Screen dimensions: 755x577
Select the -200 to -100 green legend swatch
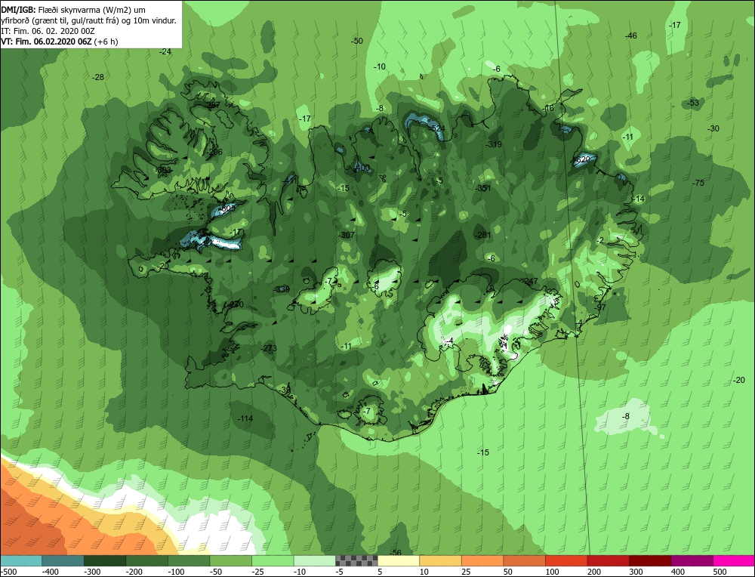point(147,560)
